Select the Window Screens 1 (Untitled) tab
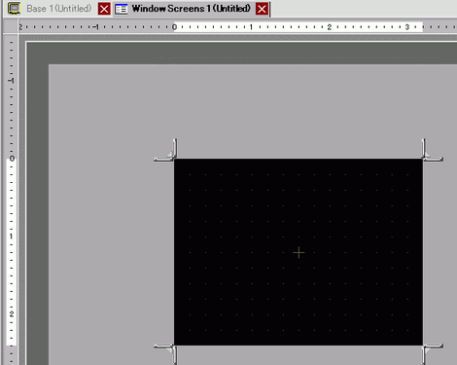Image resolution: width=457 pixels, height=365 pixels. 192,9
